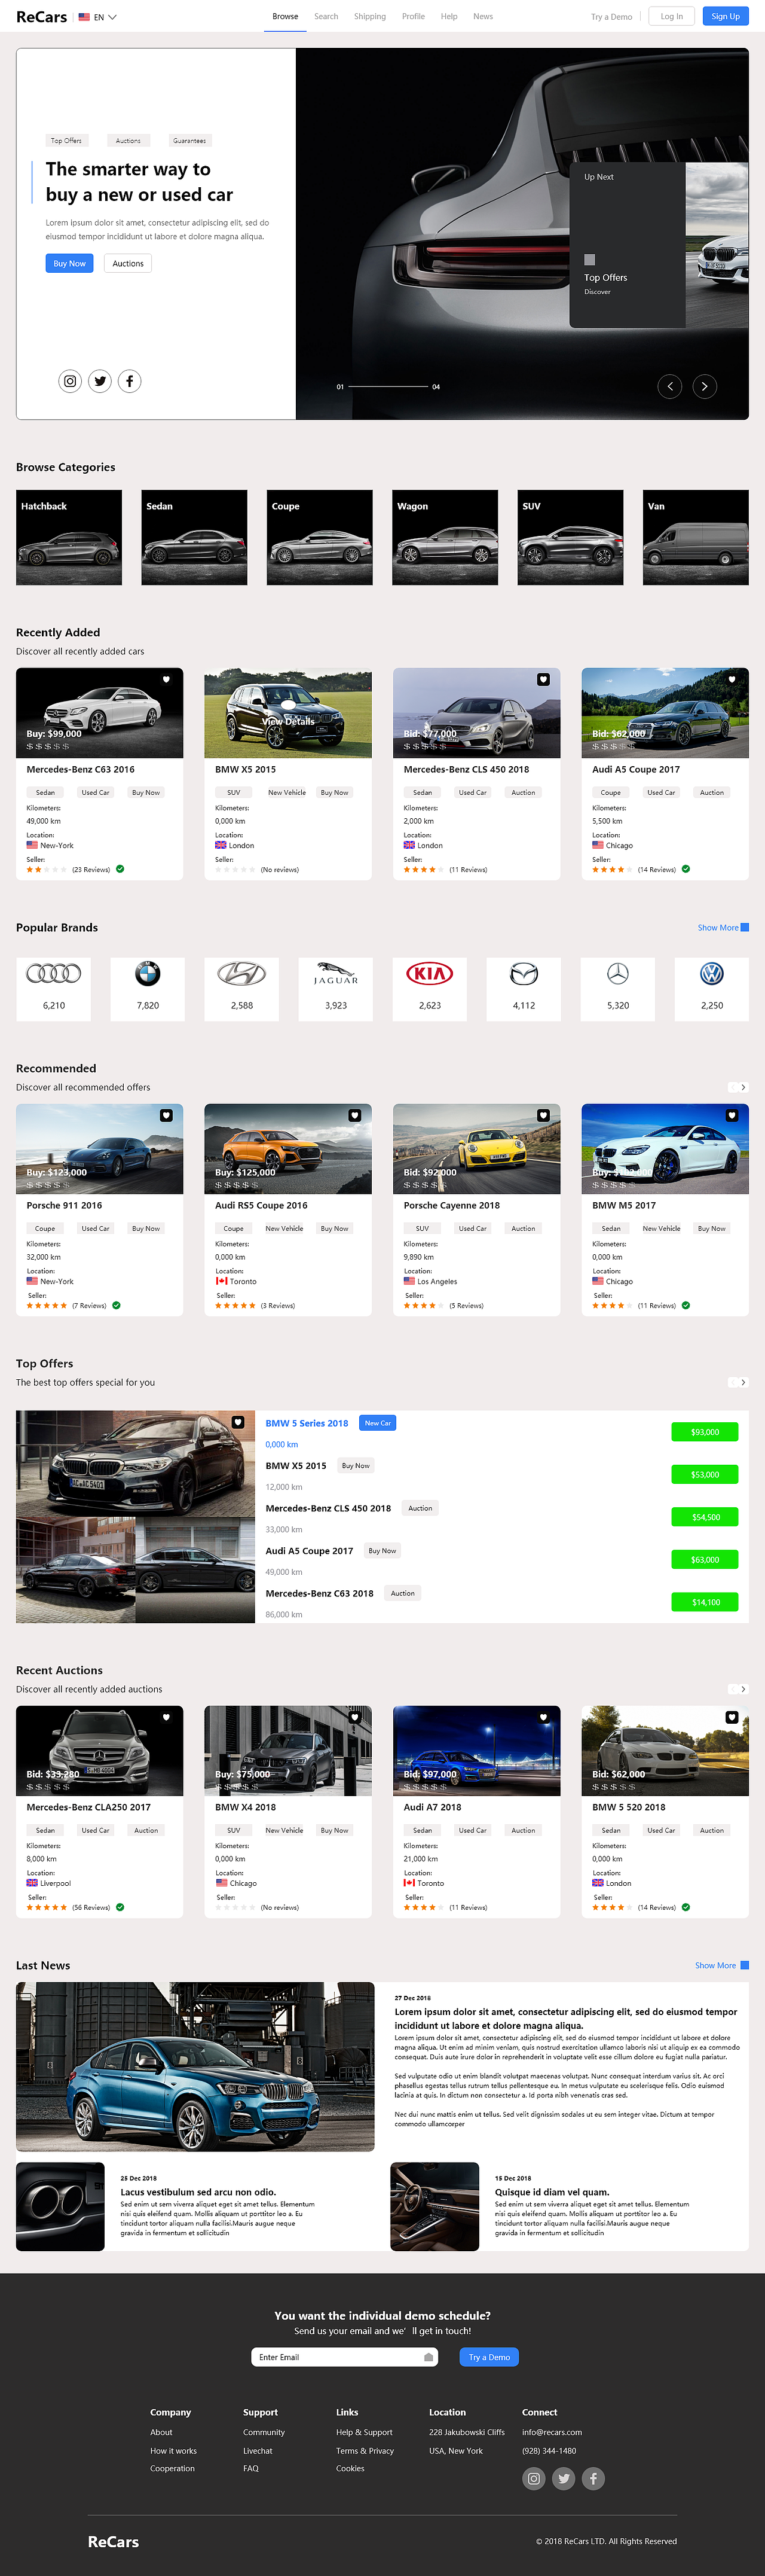Viewport: 765px width, 2576px height.
Task: Favorite the Mercedes-Benz C63 2016 heart
Action: (x=166, y=679)
